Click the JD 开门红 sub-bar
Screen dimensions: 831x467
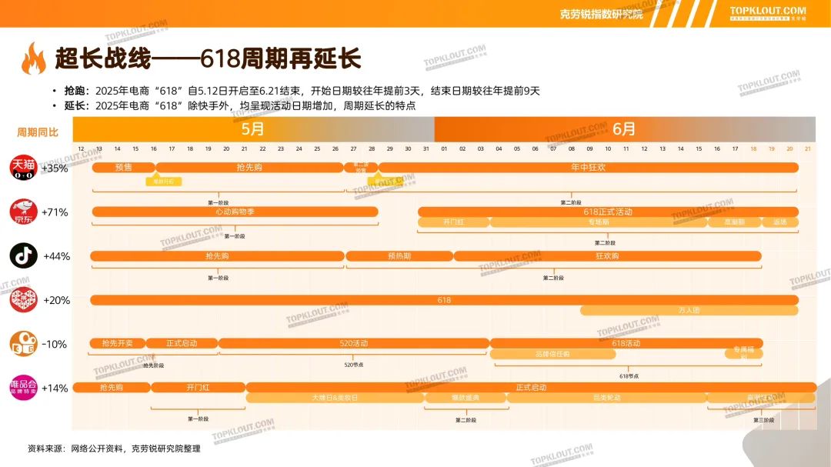coord(454,222)
